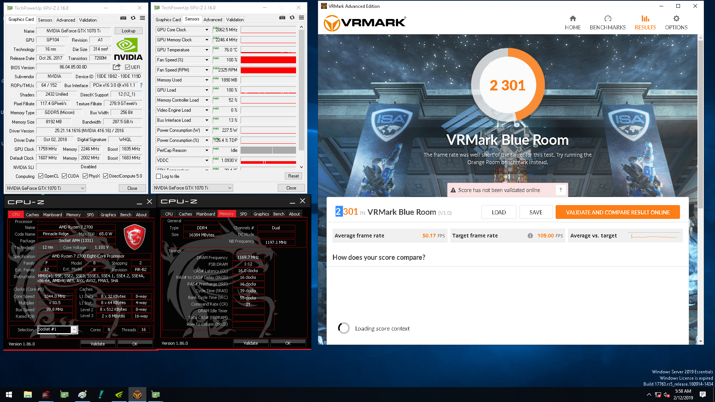Toggle the PhysX checkbox
This screenshot has width=715, height=402.
pos(85,176)
